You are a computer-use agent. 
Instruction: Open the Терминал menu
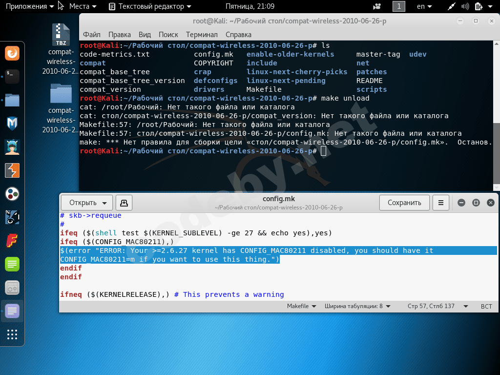pos(202,35)
